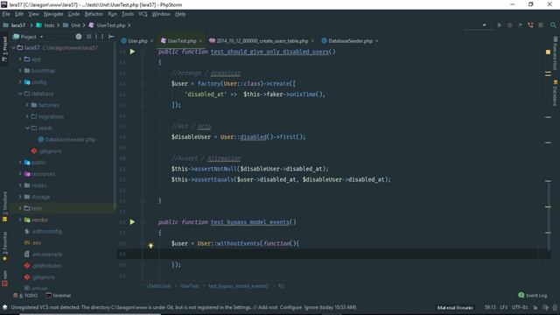Place cursor on empty highlighted line 59
The width and height of the screenshot is (560, 315).
click(x=334, y=254)
